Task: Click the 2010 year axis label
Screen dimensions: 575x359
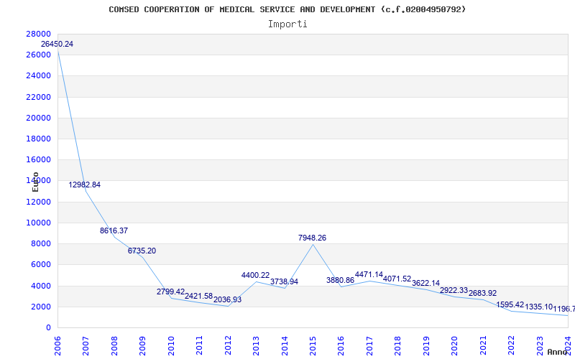Action: tap(171, 346)
